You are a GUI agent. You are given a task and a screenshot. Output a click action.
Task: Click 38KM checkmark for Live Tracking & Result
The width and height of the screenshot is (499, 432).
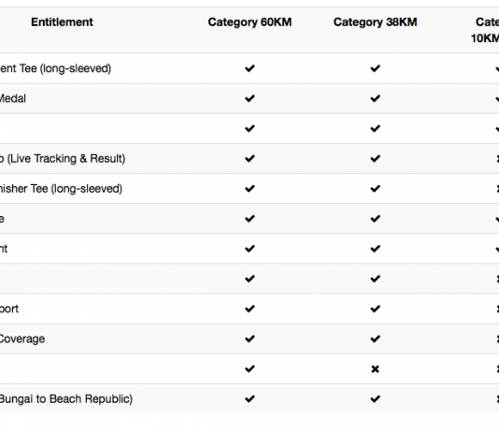pyautogui.click(x=376, y=159)
